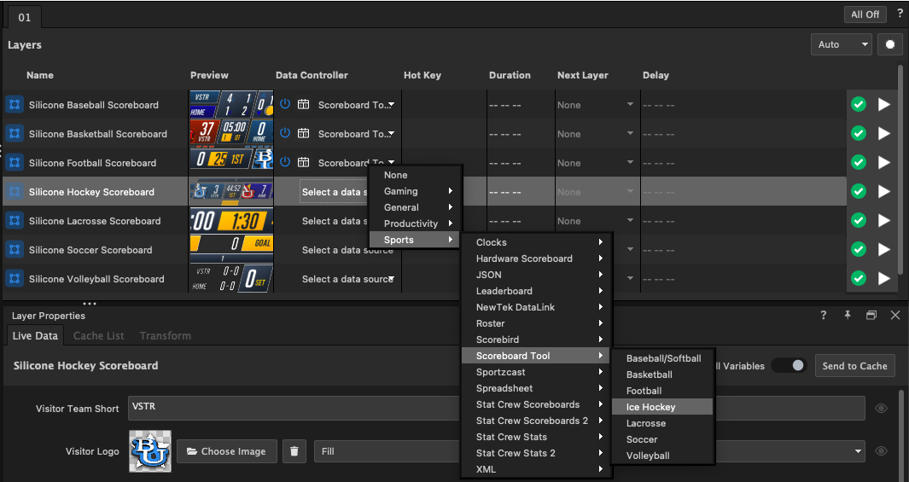Toggle power icon on Baseball Scoreboard row

click(x=284, y=104)
